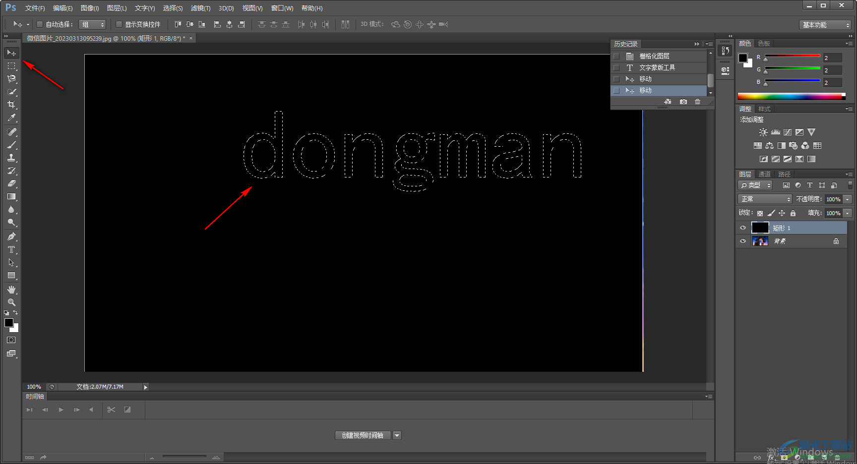Switch to the 路径 tab
857x464 pixels.
pos(784,174)
